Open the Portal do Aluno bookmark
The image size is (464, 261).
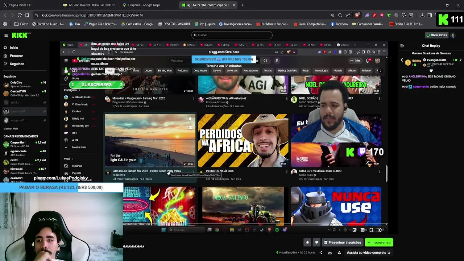pyautogui.click(x=48, y=24)
